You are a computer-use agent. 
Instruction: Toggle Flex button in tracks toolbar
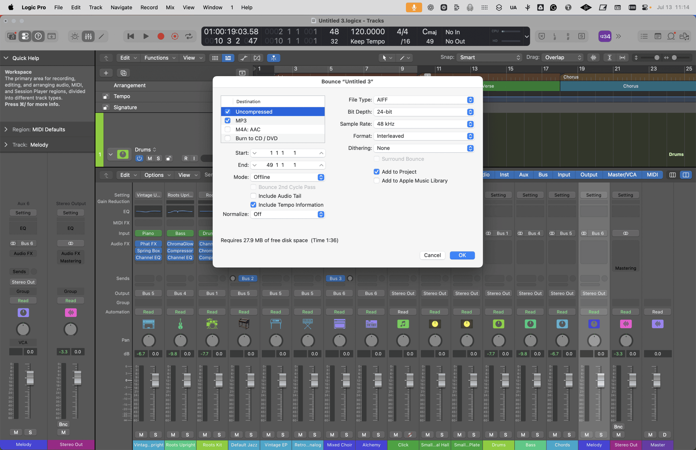pos(257,58)
